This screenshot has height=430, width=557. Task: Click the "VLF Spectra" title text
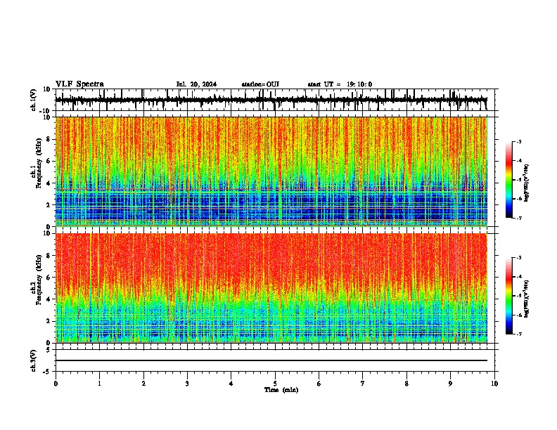point(79,84)
